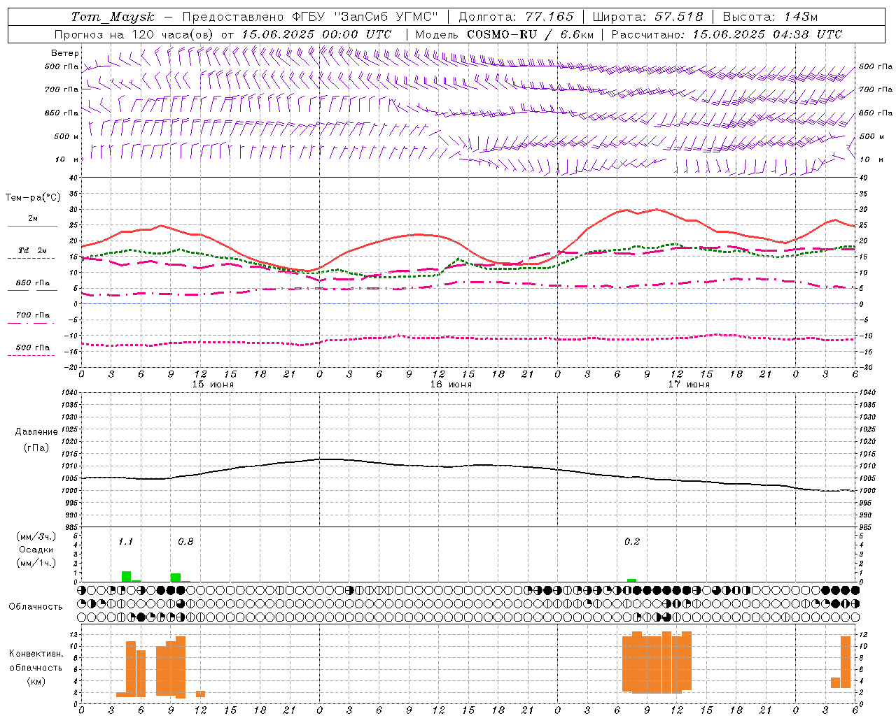Click the 0.8 precipitation amount value
This screenshot has height=716, width=896.
pos(185,541)
